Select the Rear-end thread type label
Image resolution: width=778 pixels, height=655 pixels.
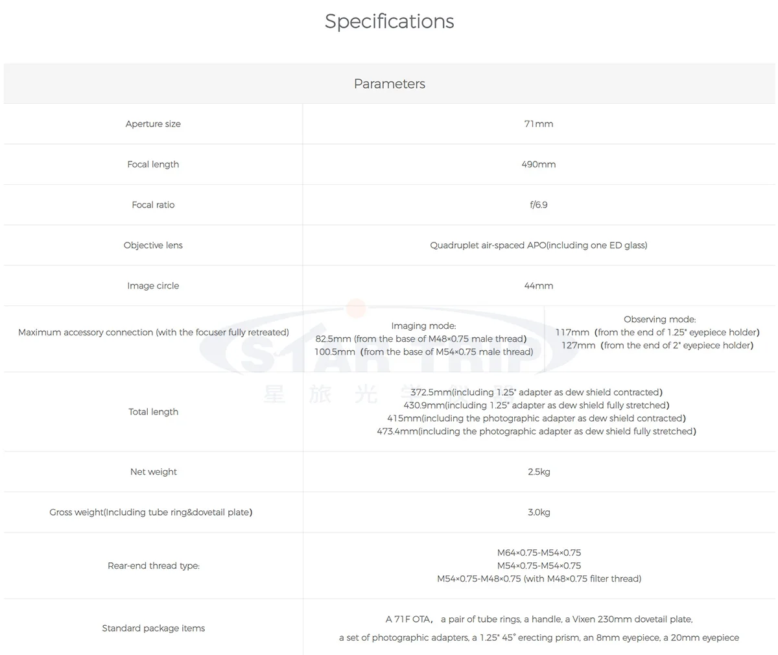tap(153, 566)
